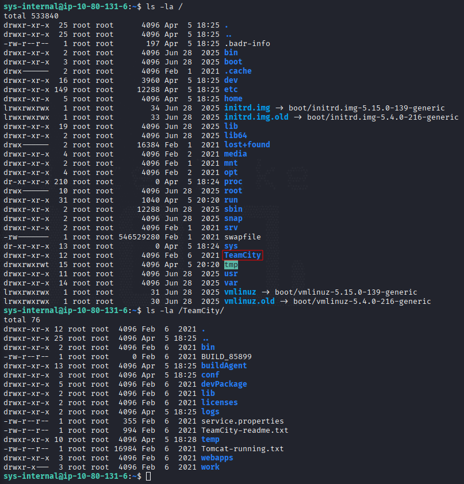
Task: Select the swapfile size value 546529280
Action: [139, 237]
